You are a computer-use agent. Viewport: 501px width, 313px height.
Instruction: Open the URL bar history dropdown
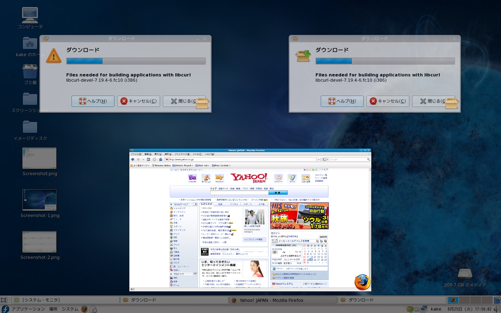[318, 159]
